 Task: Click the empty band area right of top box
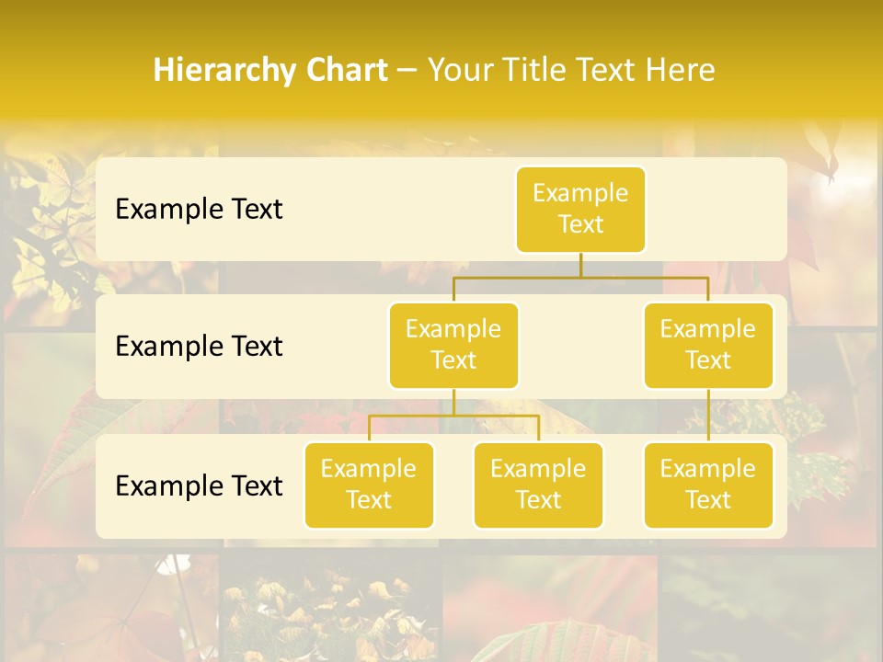click(x=717, y=209)
